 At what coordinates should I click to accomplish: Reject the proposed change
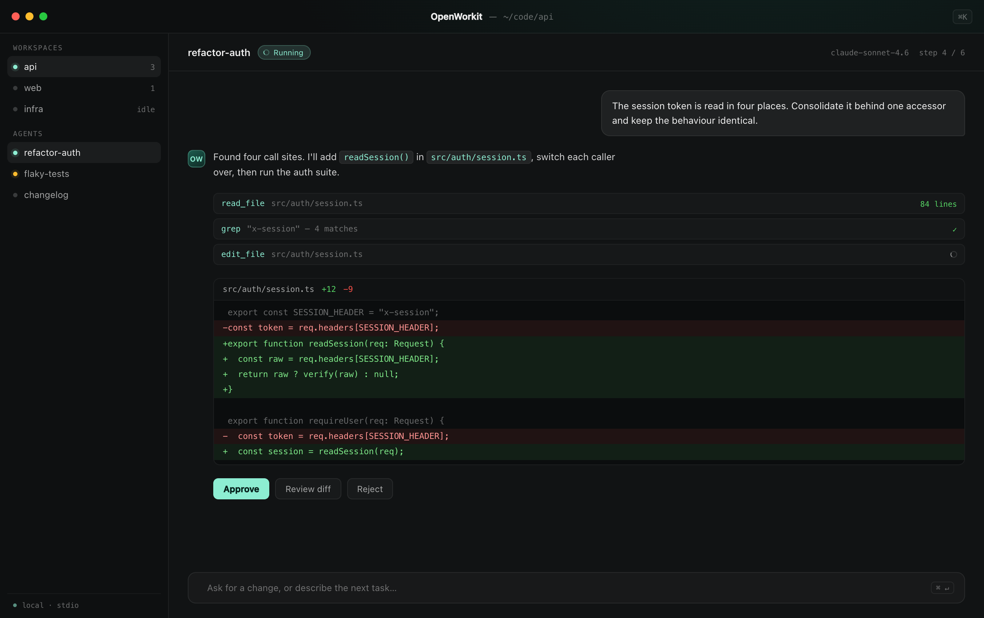click(370, 489)
